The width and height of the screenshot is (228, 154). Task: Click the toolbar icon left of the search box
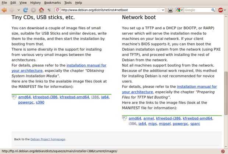click(x=170, y=10)
